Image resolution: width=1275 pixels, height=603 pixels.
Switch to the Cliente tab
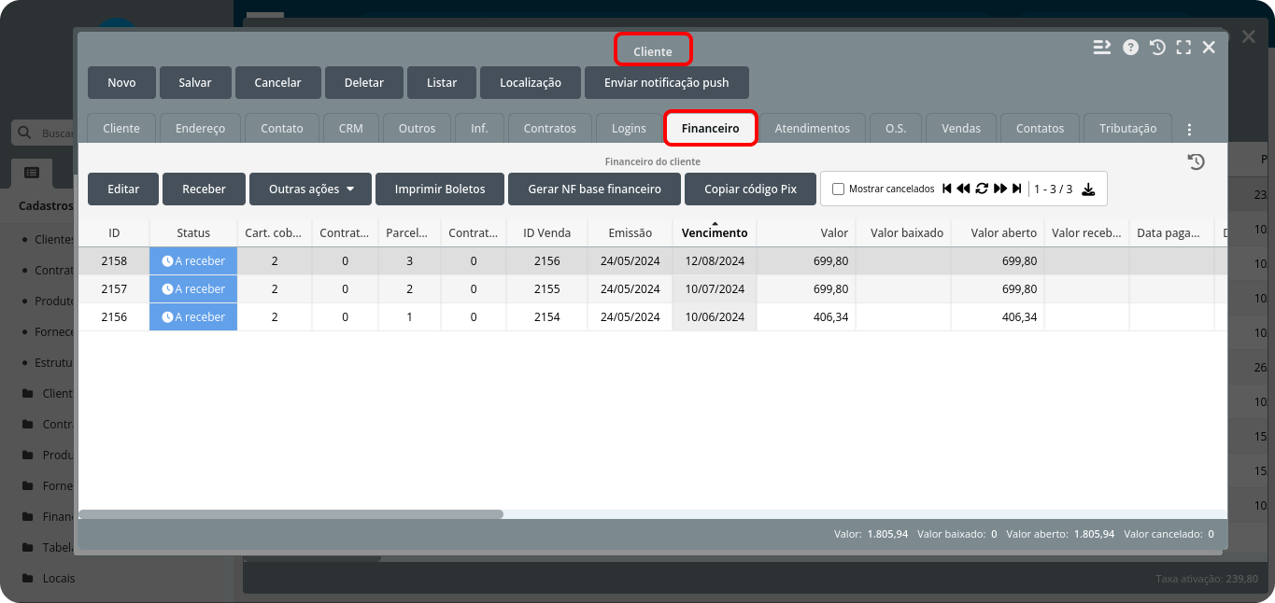(x=121, y=128)
